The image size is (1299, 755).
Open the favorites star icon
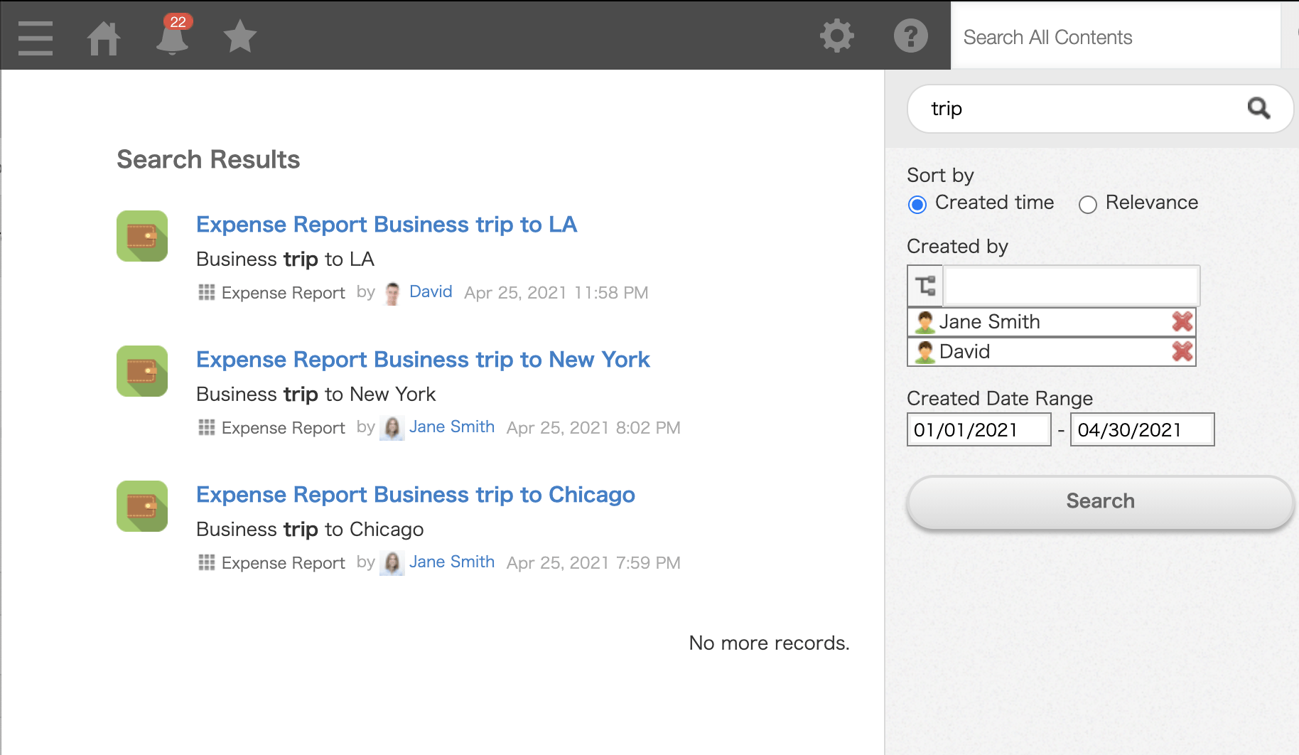(x=239, y=37)
